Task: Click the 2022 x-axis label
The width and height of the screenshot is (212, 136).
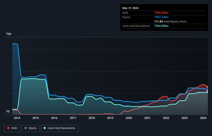Action: tap(166, 118)
